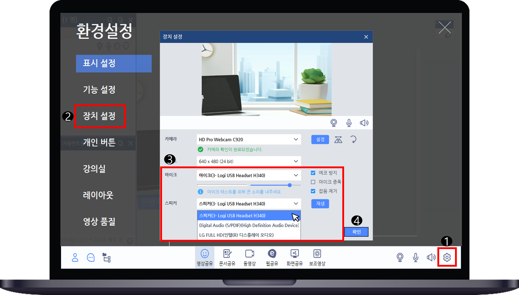Open the settings gear in bottom toolbar
The height and width of the screenshot is (295, 519).
447,257
